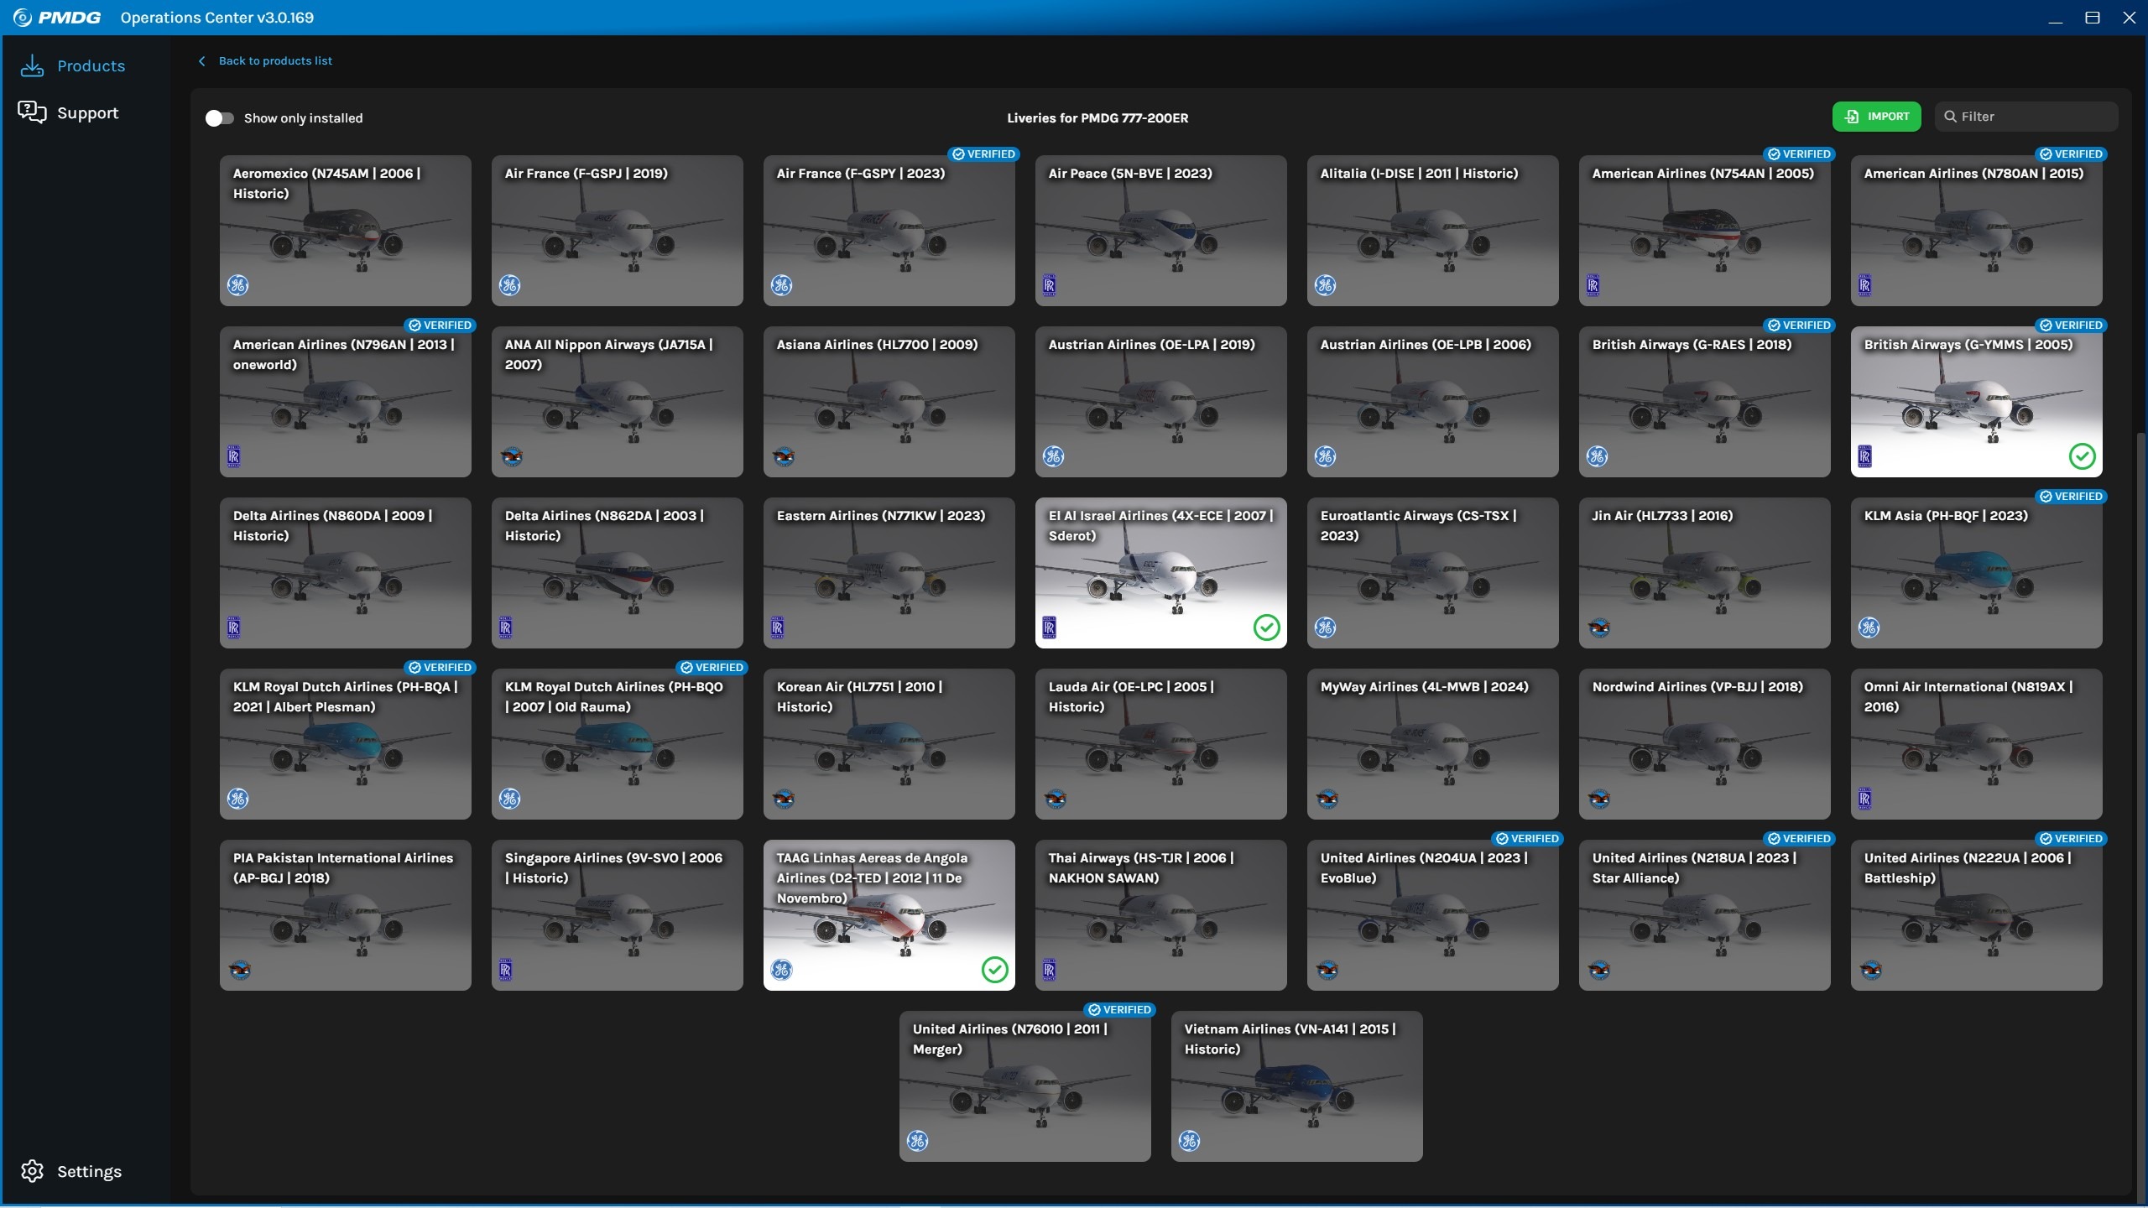Click Pratt & Whitney icon on PIA Pakistan card
Image resolution: width=2148 pixels, height=1208 pixels.
pos(240,970)
